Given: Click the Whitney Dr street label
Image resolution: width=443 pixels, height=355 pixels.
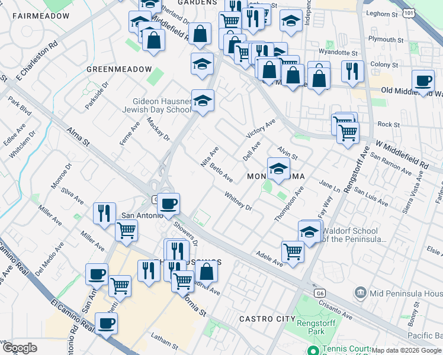Looking at the screenshot, I should pyautogui.click(x=238, y=201).
